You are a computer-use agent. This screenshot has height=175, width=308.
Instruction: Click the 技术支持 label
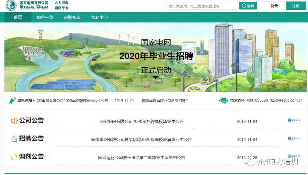tap(238, 100)
